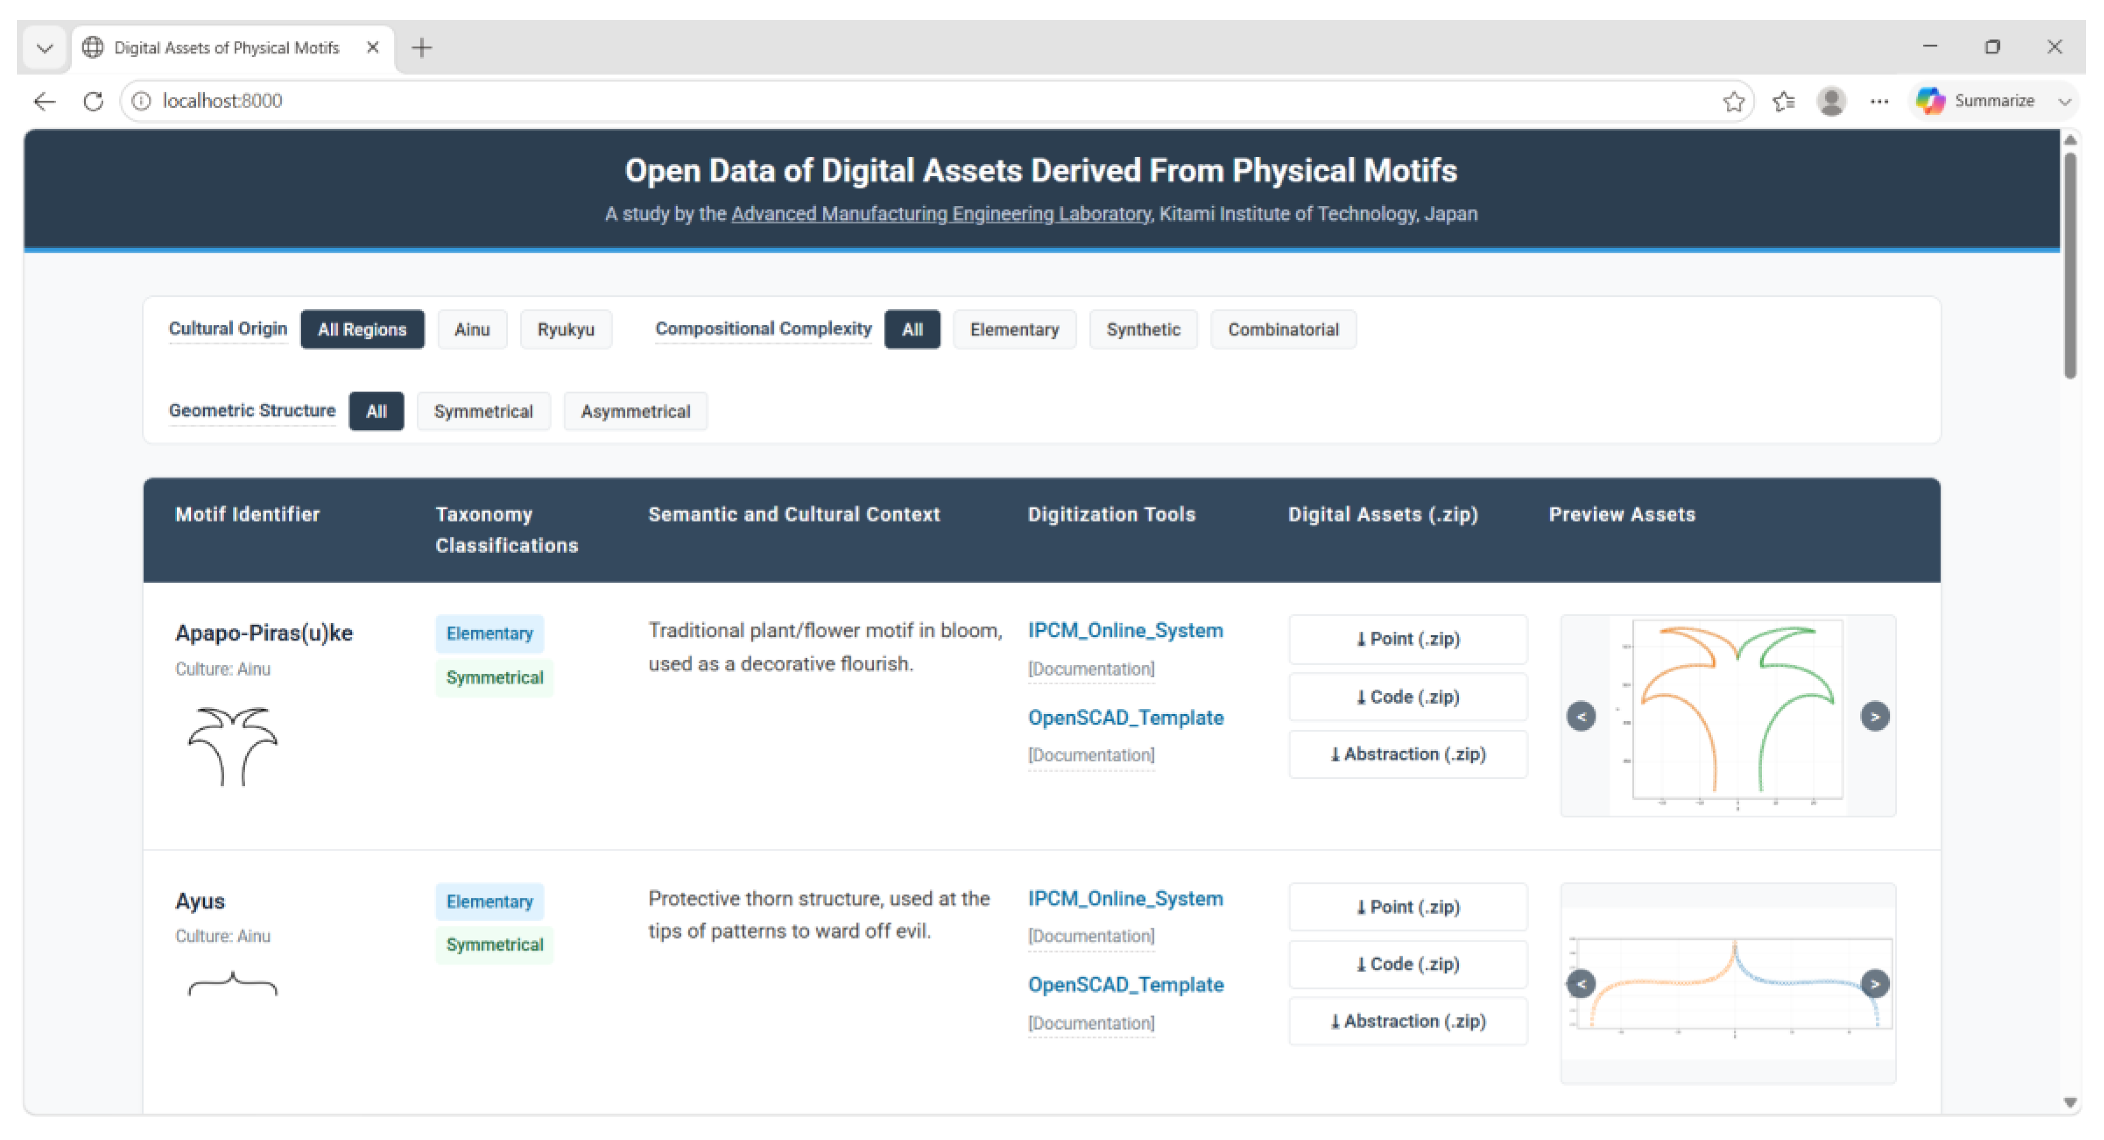Open the Advanced Manufacturing Engineering Laboratory link
This screenshot has width=2104, height=1140.
pyautogui.click(x=941, y=214)
